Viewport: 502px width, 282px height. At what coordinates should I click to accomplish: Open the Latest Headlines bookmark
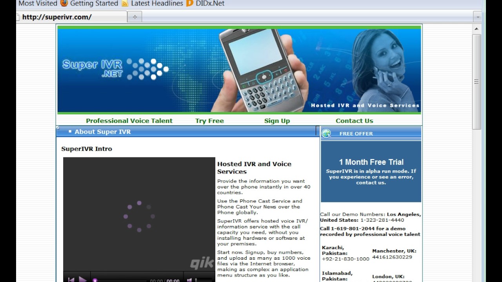[157, 4]
